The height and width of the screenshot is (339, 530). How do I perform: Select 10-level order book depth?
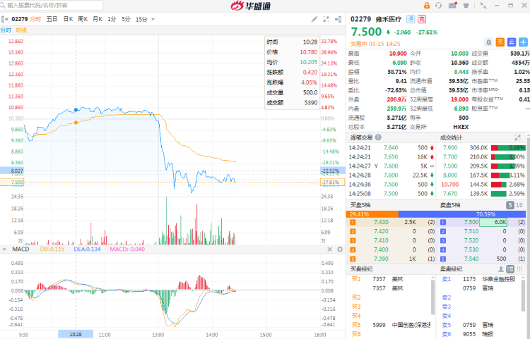click(519, 205)
